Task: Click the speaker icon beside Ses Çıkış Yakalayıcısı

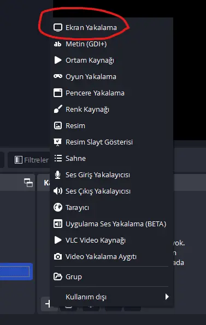Action: (58, 191)
